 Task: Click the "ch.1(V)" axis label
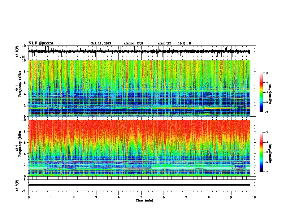[x=17, y=51]
